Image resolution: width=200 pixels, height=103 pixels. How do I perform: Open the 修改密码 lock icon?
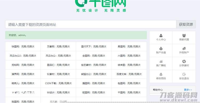pos(161,74)
